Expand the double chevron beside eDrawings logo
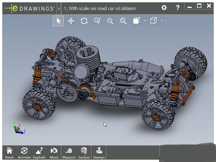Image resolution: width=216 pixels, height=162 pixels. 59,8
